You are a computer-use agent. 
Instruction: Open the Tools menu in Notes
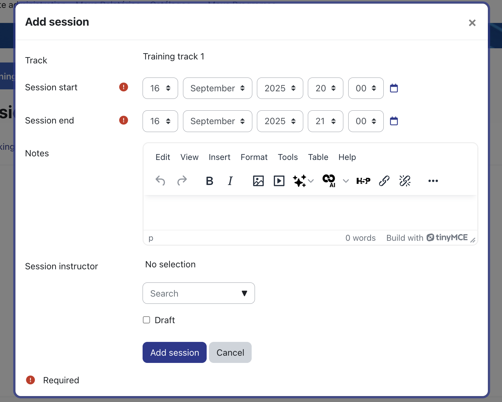[288, 157]
